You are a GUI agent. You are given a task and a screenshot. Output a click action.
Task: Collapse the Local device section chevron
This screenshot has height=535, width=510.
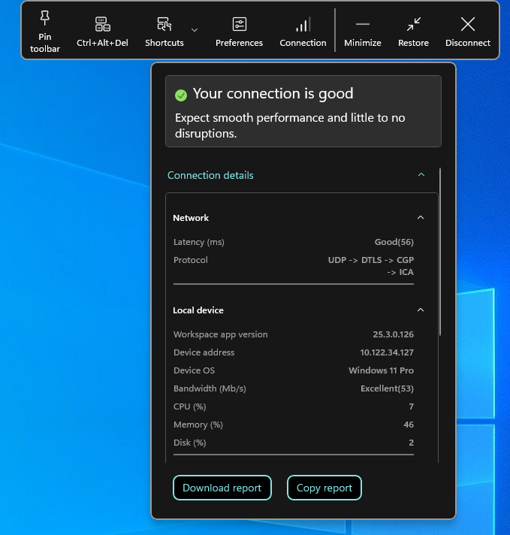[421, 310]
